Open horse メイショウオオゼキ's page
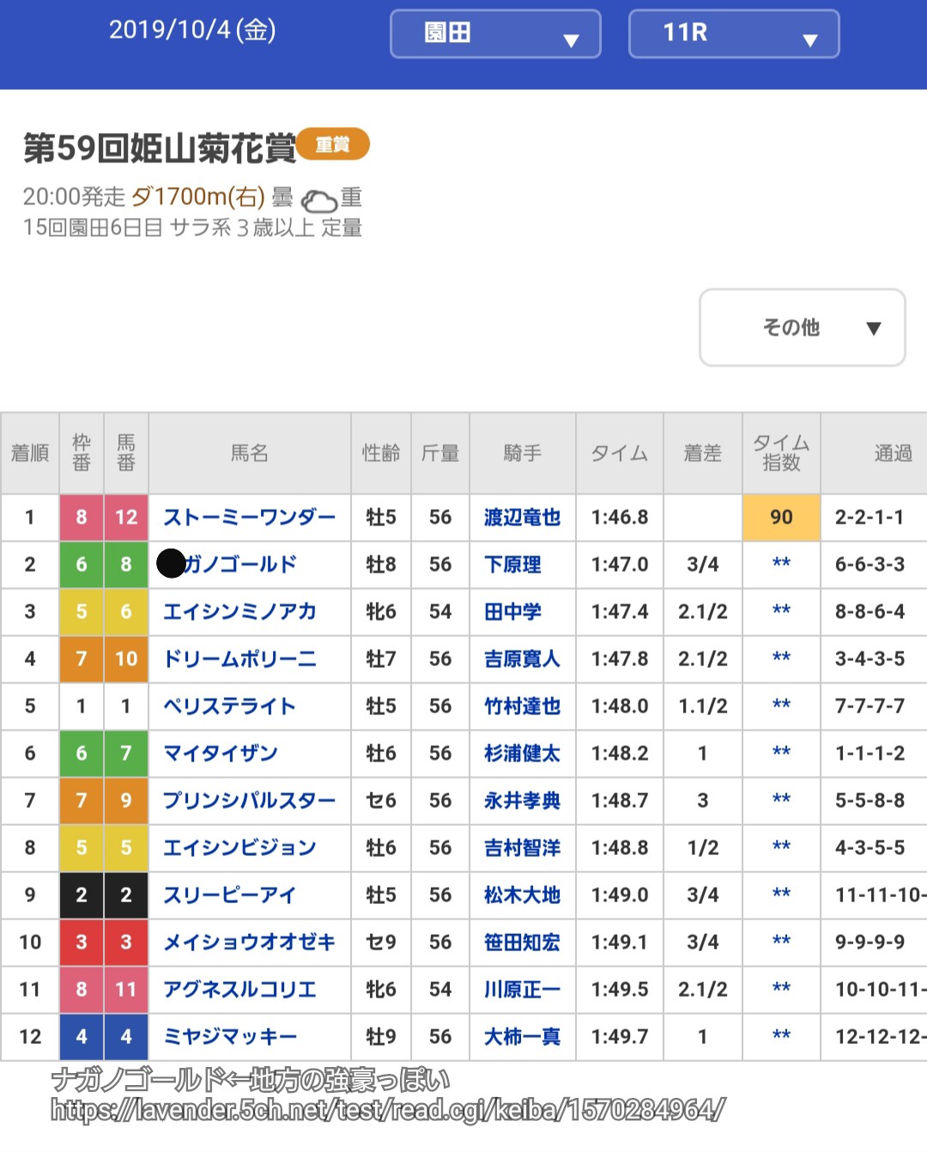 (x=249, y=943)
